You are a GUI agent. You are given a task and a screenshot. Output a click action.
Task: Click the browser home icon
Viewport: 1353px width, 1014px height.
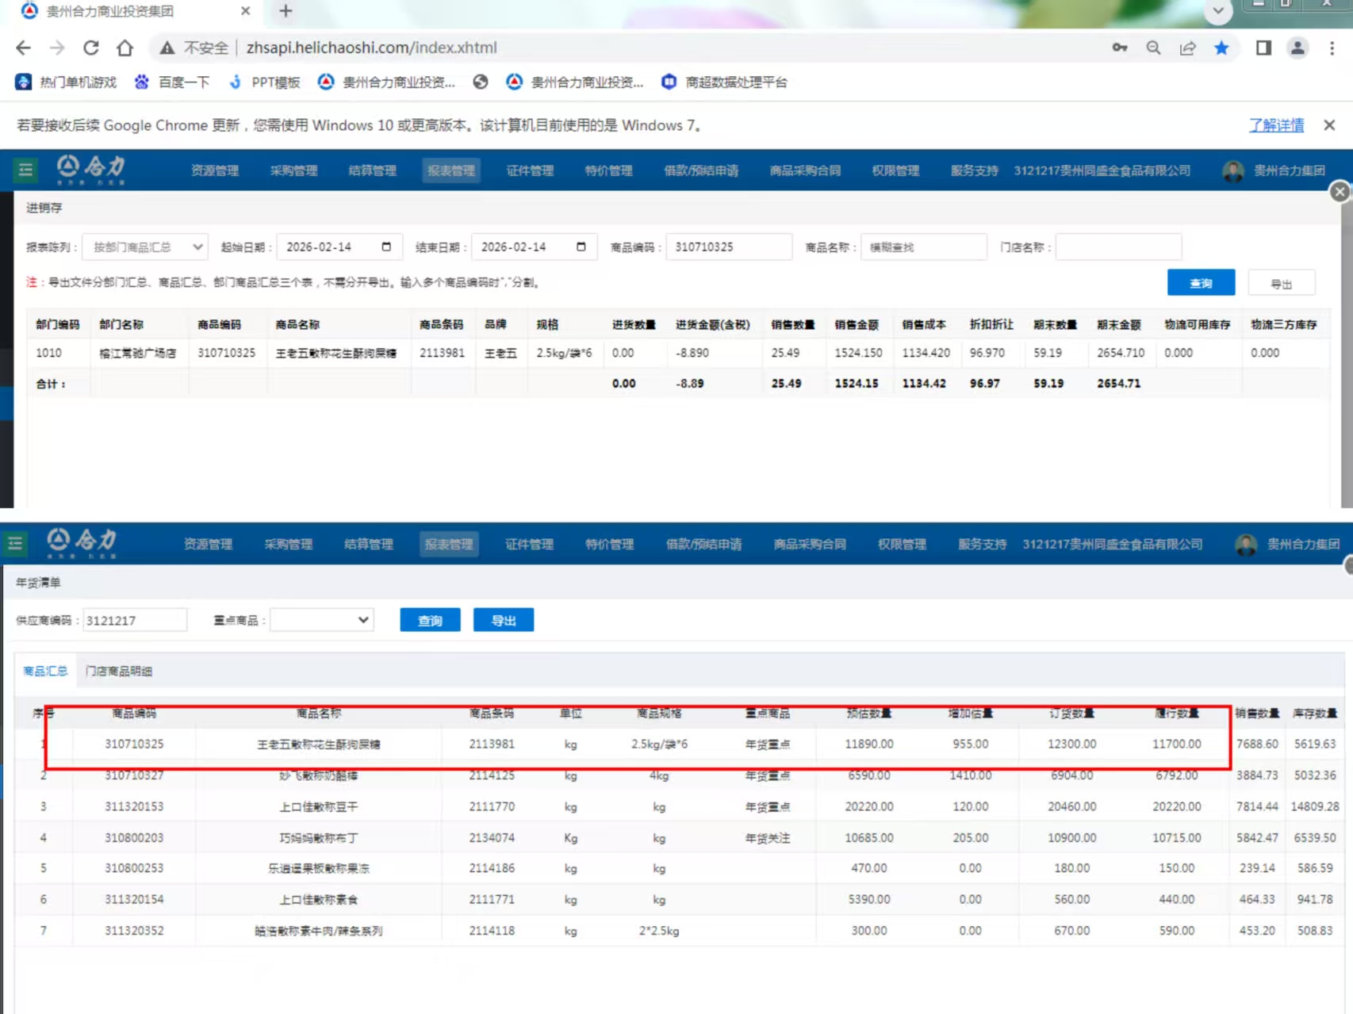click(125, 48)
